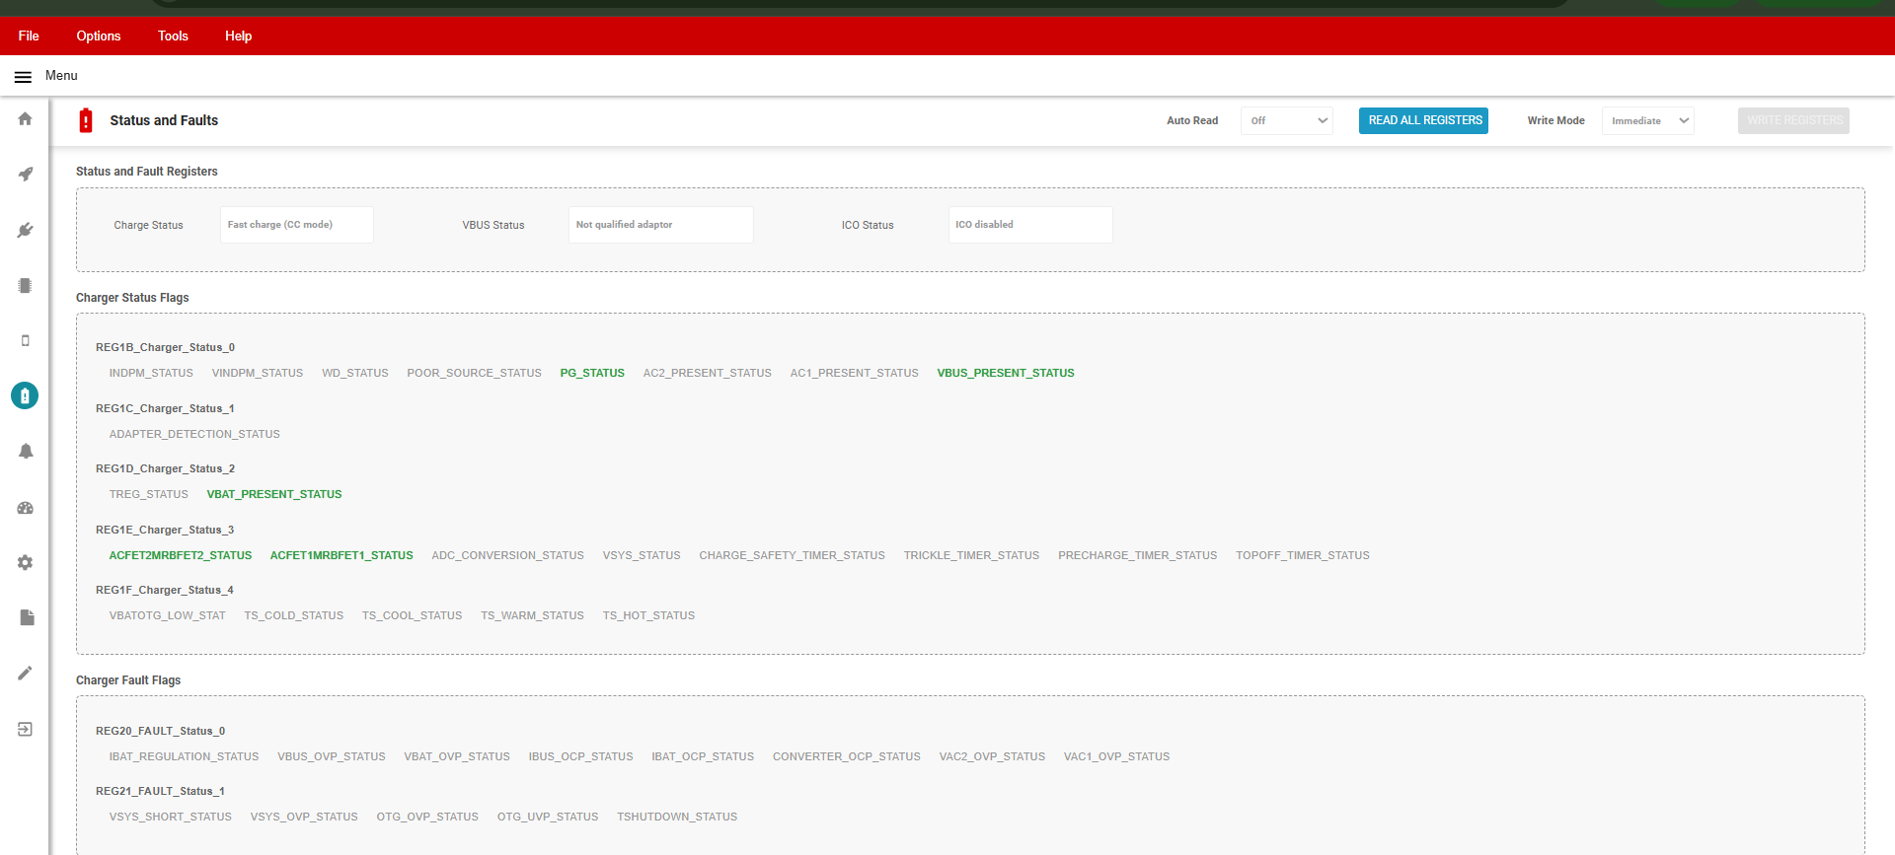Click the document file sidebar icon
1895x855 pixels.
pos(27,617)
